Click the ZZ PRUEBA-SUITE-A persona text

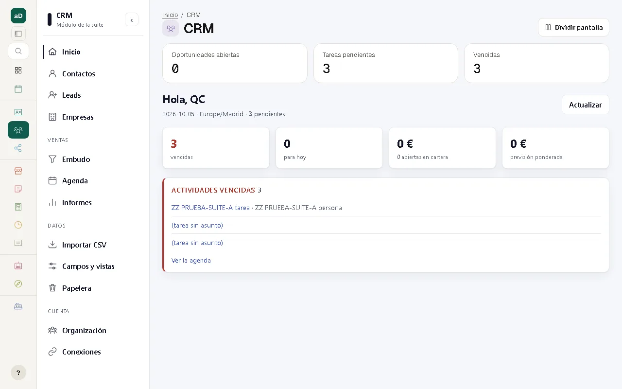coord(298,208)
